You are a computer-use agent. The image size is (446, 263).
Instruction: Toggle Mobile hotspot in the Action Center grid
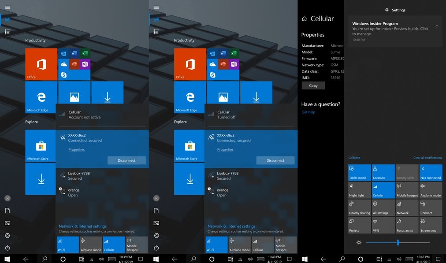click(x=407, y=190)
